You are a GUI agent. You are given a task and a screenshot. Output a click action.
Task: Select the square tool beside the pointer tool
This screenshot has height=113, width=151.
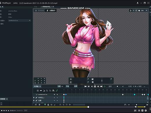(134, 10)
